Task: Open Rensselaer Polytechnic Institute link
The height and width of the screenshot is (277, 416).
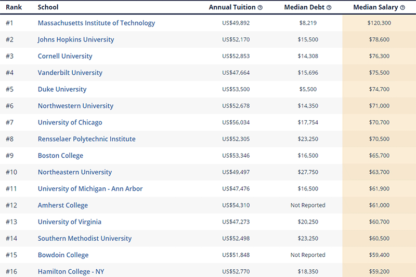Action: [86, 139]
